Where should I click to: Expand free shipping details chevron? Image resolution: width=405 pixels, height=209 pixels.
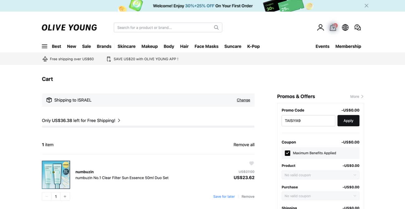[119, 120]
